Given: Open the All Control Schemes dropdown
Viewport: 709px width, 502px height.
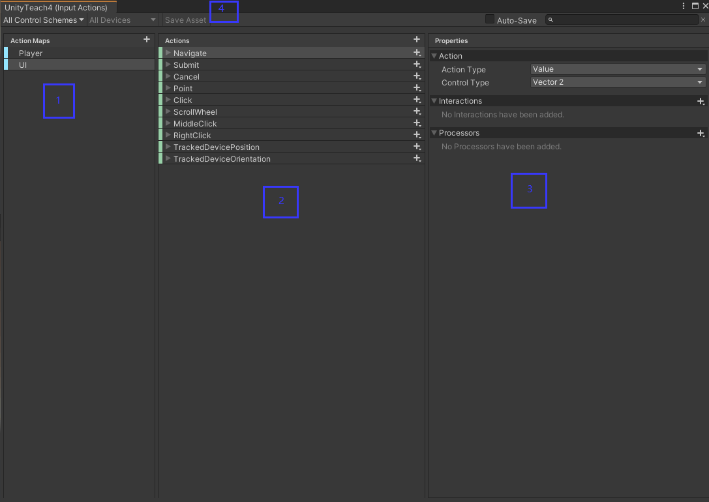Looking at the screenshot, I should pyautogui.click(x=44, y=20).
